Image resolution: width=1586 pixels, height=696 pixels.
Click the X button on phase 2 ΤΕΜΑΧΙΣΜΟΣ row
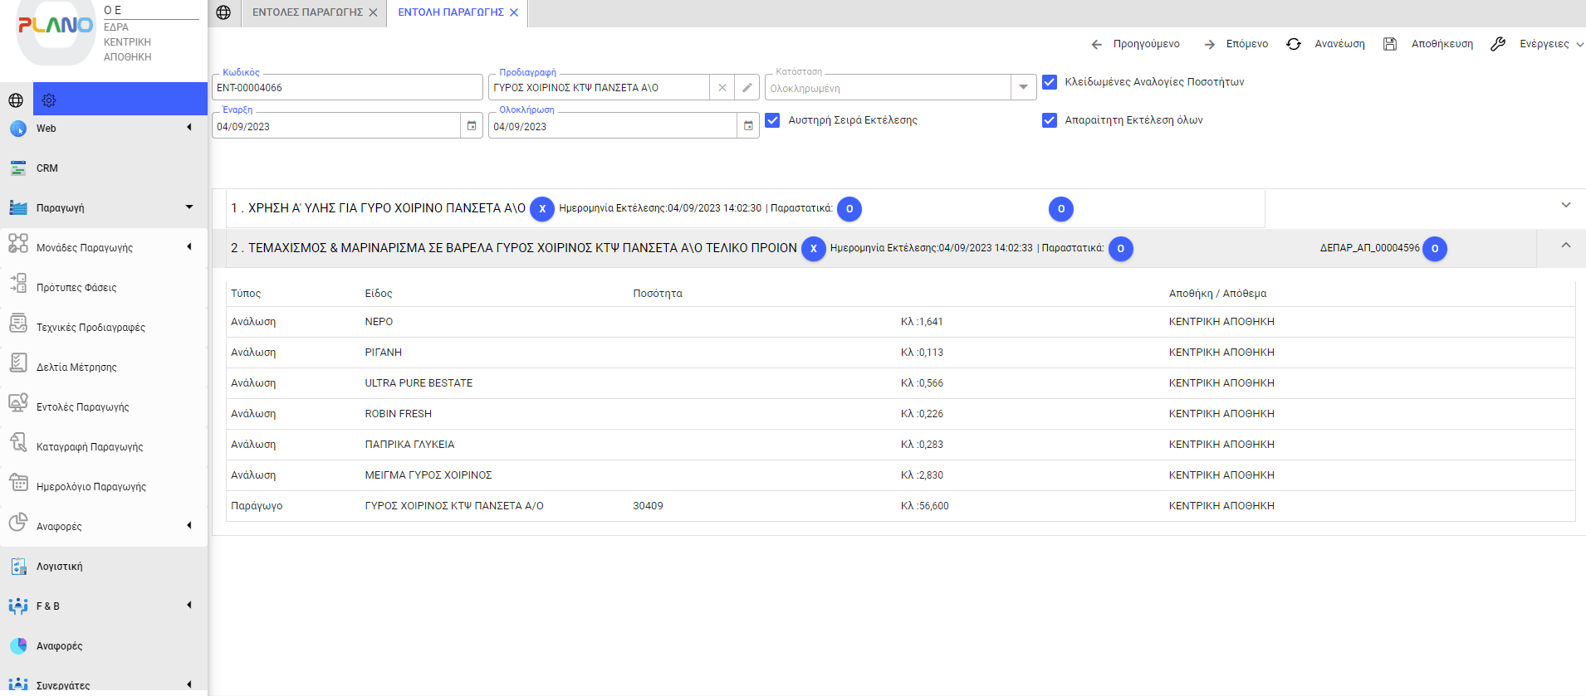coord(814,249)
